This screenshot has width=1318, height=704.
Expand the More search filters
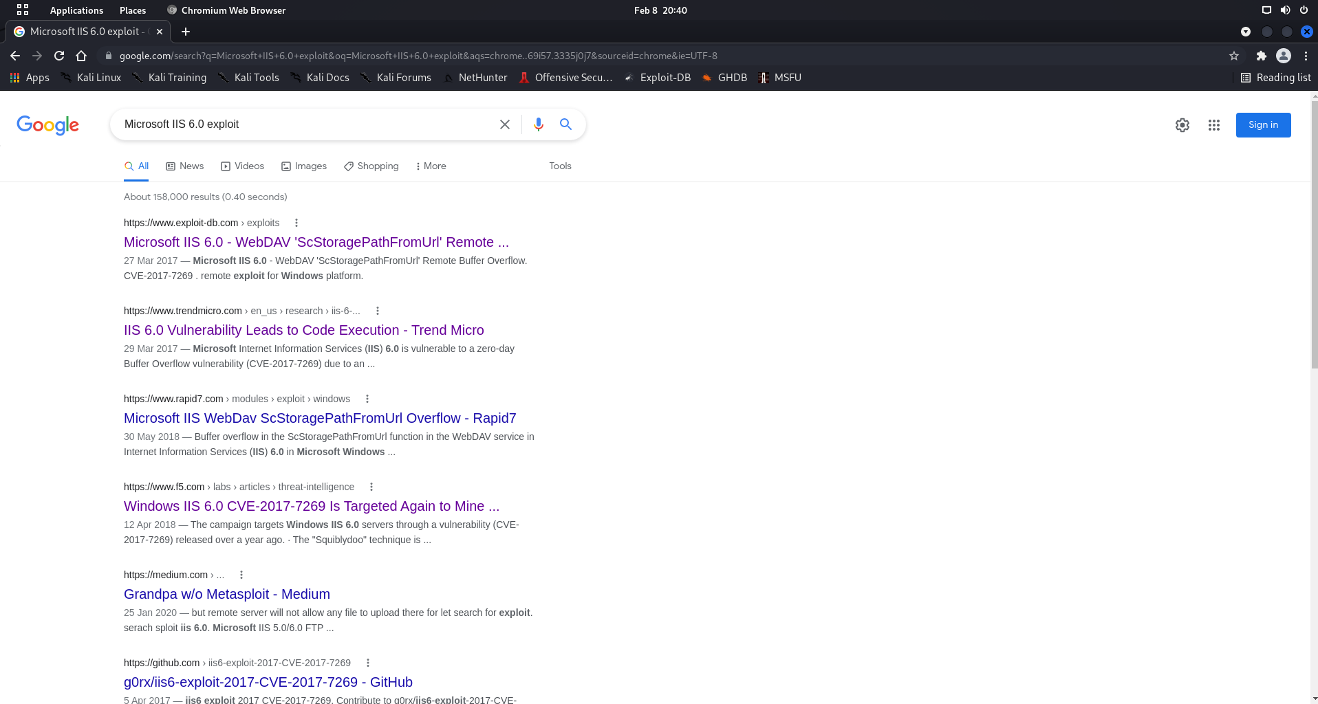point(431,166)
